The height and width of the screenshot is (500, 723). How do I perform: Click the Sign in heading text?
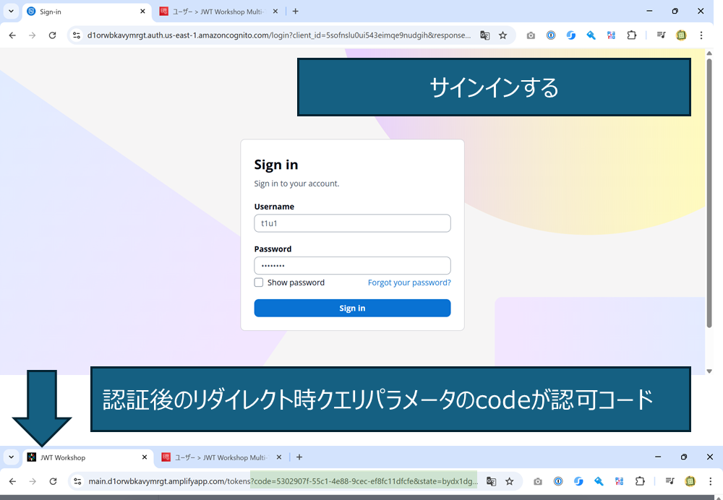pos(275,165)
